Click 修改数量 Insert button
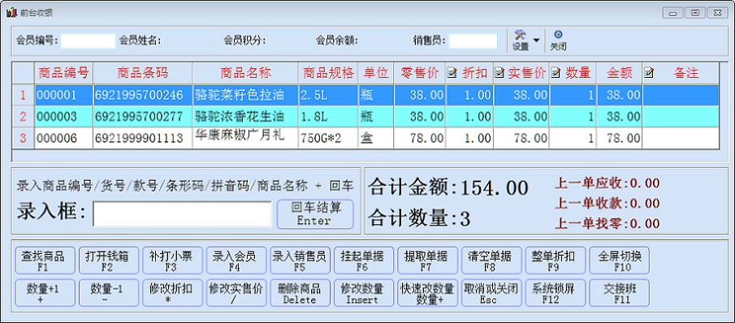Viewport: 735px width, 323px height. click(364, 293)
